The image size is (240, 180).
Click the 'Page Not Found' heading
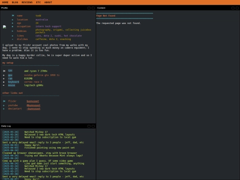pyautogui.click(x=106, y=16)
